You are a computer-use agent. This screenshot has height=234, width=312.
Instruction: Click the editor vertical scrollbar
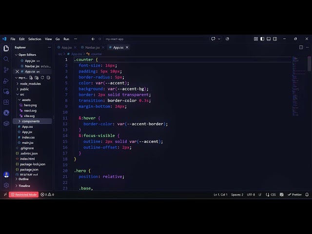coord(309,64)
